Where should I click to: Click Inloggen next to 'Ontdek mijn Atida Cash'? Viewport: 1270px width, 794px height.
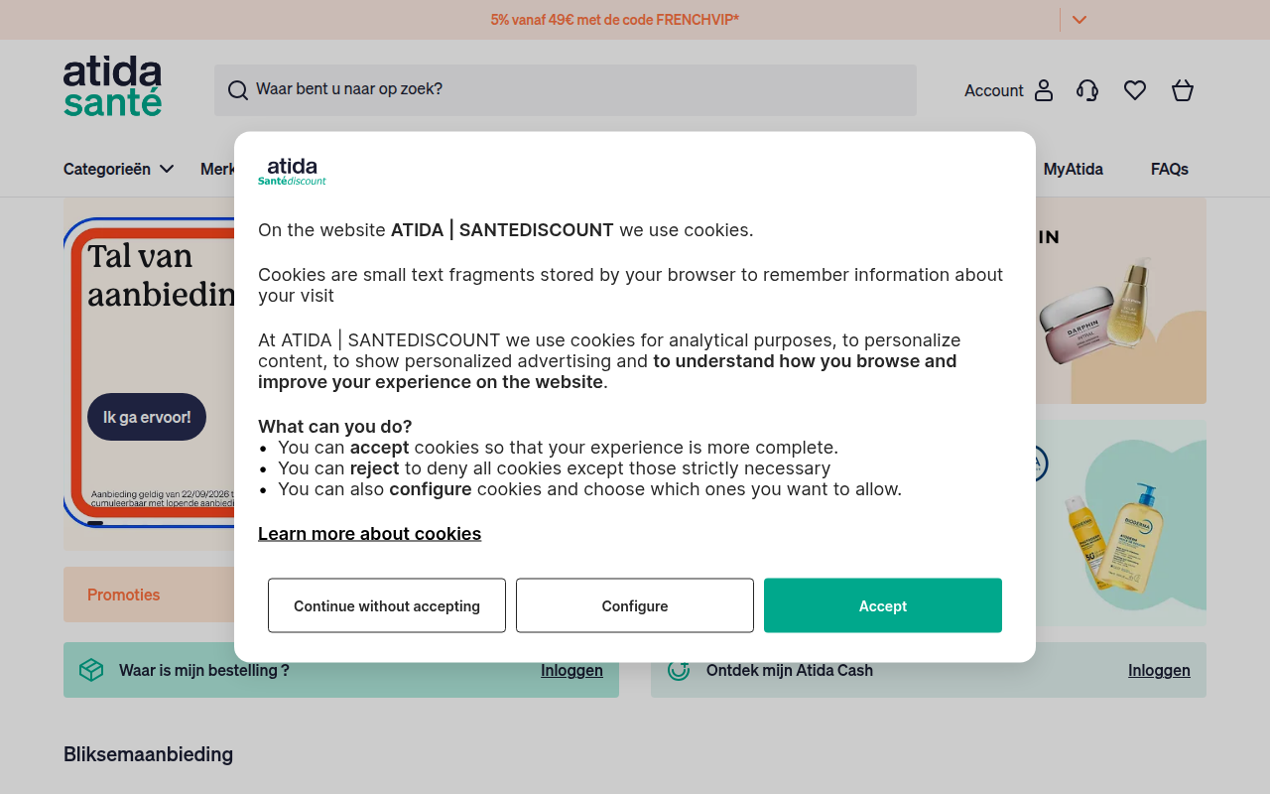[1159, 670]
